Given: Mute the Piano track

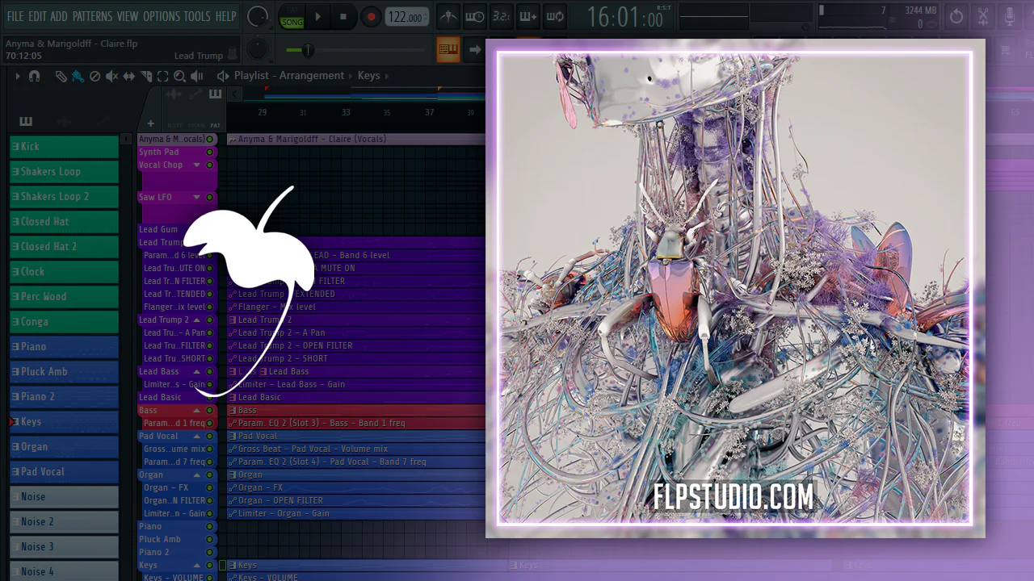Looking at the screenshot, I should click(210, 526).
